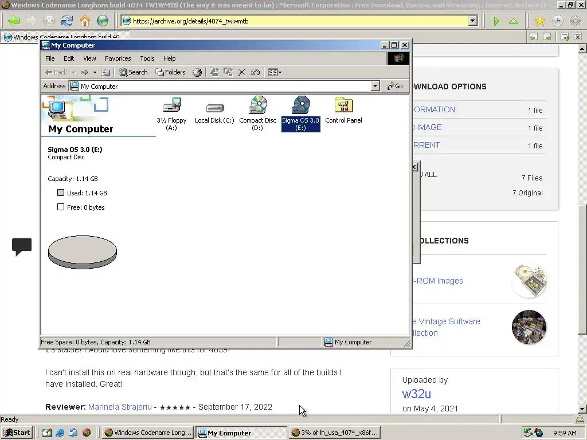Click the Delete X toolbar icon
This screenshot has width=587, height=440.
(x=242, y=72)
